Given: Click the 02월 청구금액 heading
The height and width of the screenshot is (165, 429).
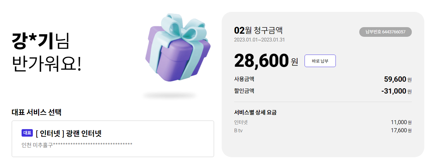Looking at the screenshot, I should pyautogui.click(x=258, y=31).
